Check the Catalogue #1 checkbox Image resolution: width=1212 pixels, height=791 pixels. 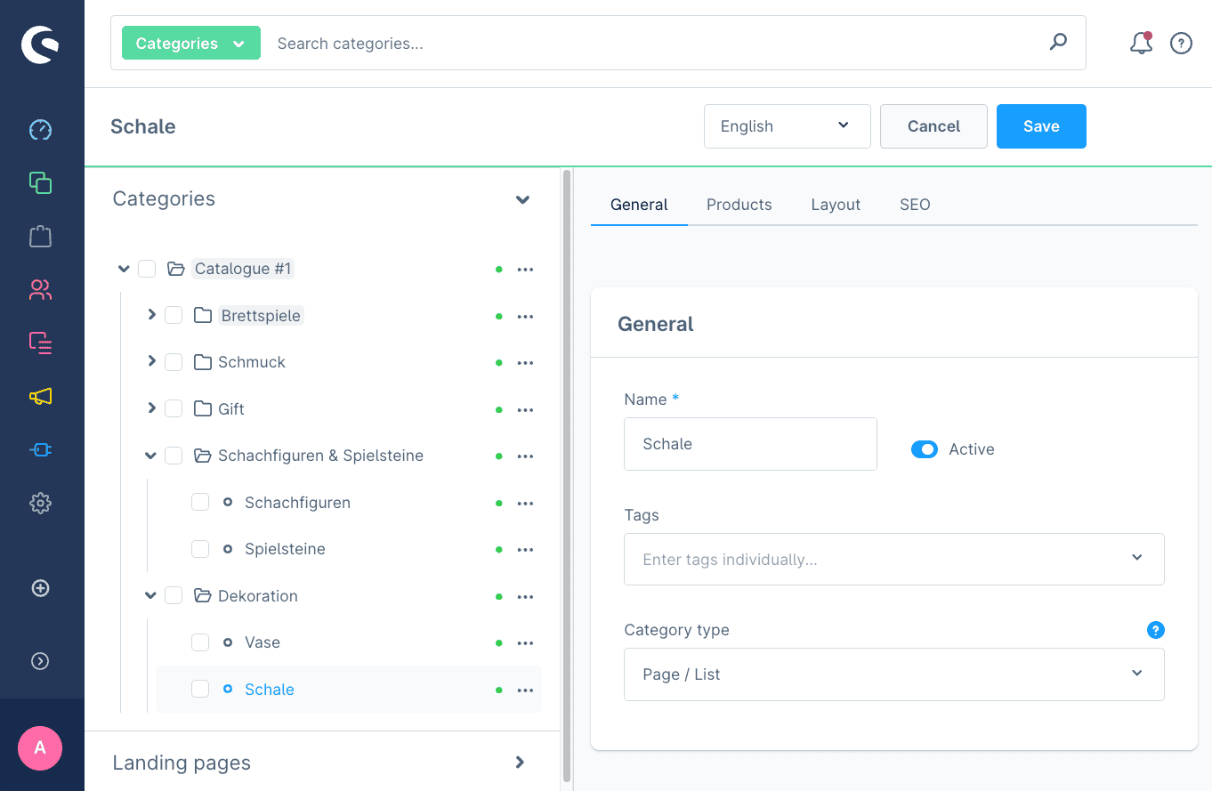(147, 269)
